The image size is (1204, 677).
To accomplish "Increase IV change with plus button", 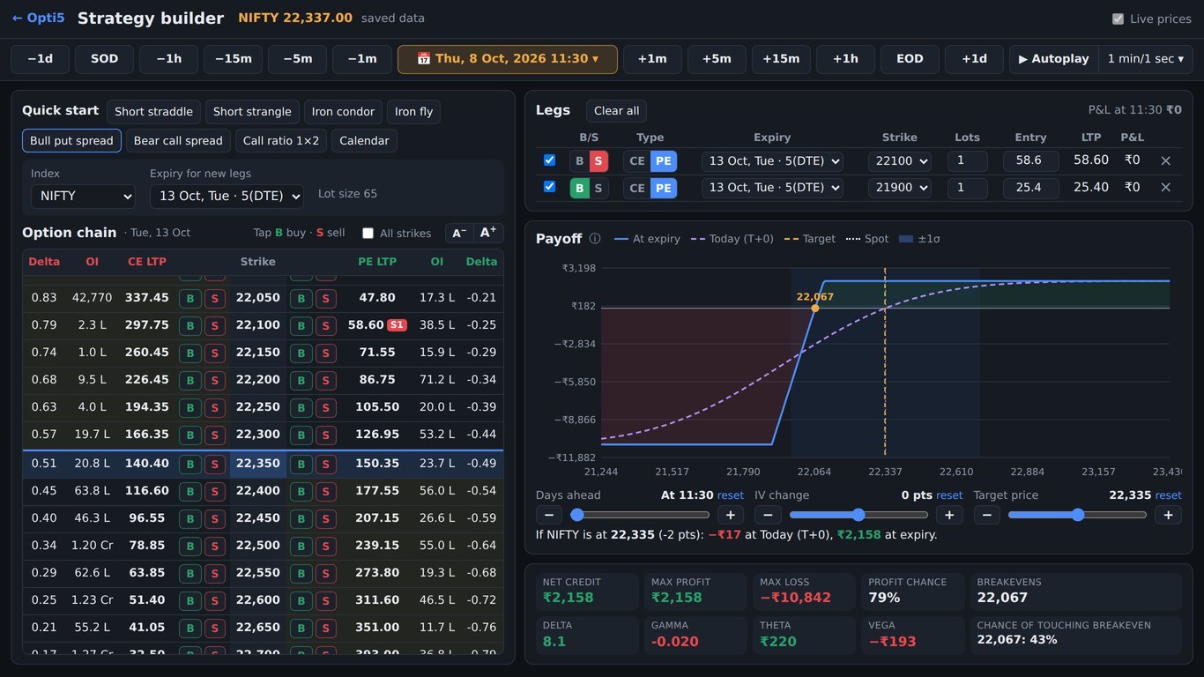I will click(x=949, y=515).
